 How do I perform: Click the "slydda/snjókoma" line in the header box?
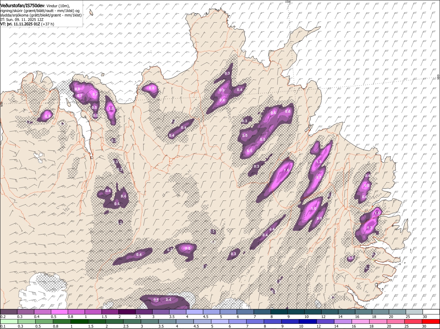coord(41,15)
